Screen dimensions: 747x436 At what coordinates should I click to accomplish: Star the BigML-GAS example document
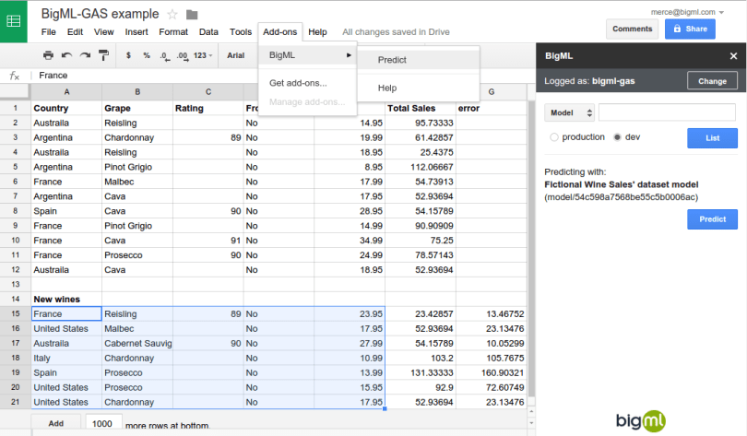click(x=172, y=15)
